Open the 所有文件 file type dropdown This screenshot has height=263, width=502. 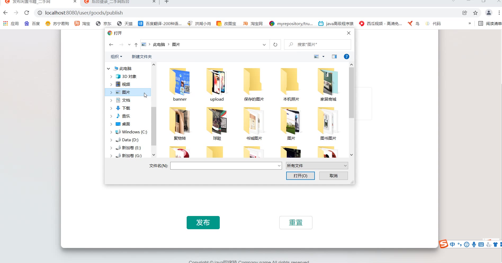pos(317,166)
